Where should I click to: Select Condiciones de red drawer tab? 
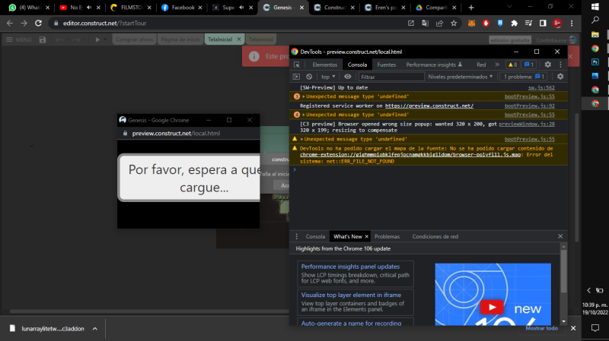pyautogui.click(x=435, y=236)
